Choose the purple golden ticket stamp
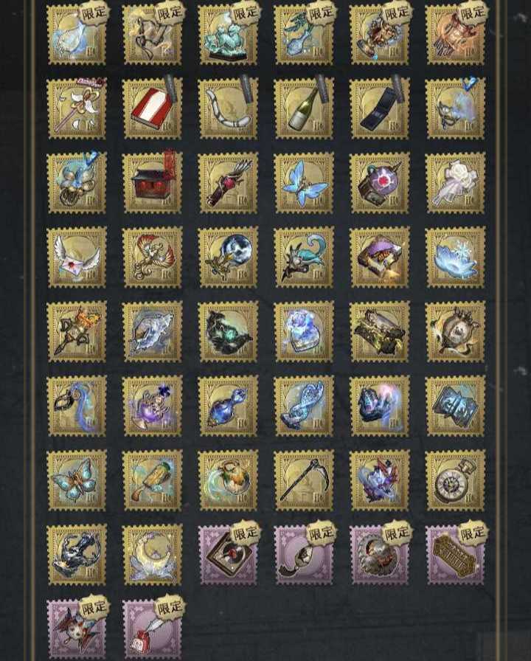This screenshot has height=661, width=531. pos(456,555)
